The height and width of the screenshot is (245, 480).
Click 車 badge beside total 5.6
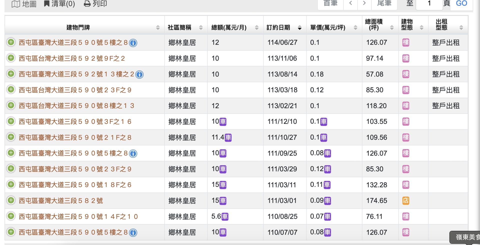click(225, 217)
